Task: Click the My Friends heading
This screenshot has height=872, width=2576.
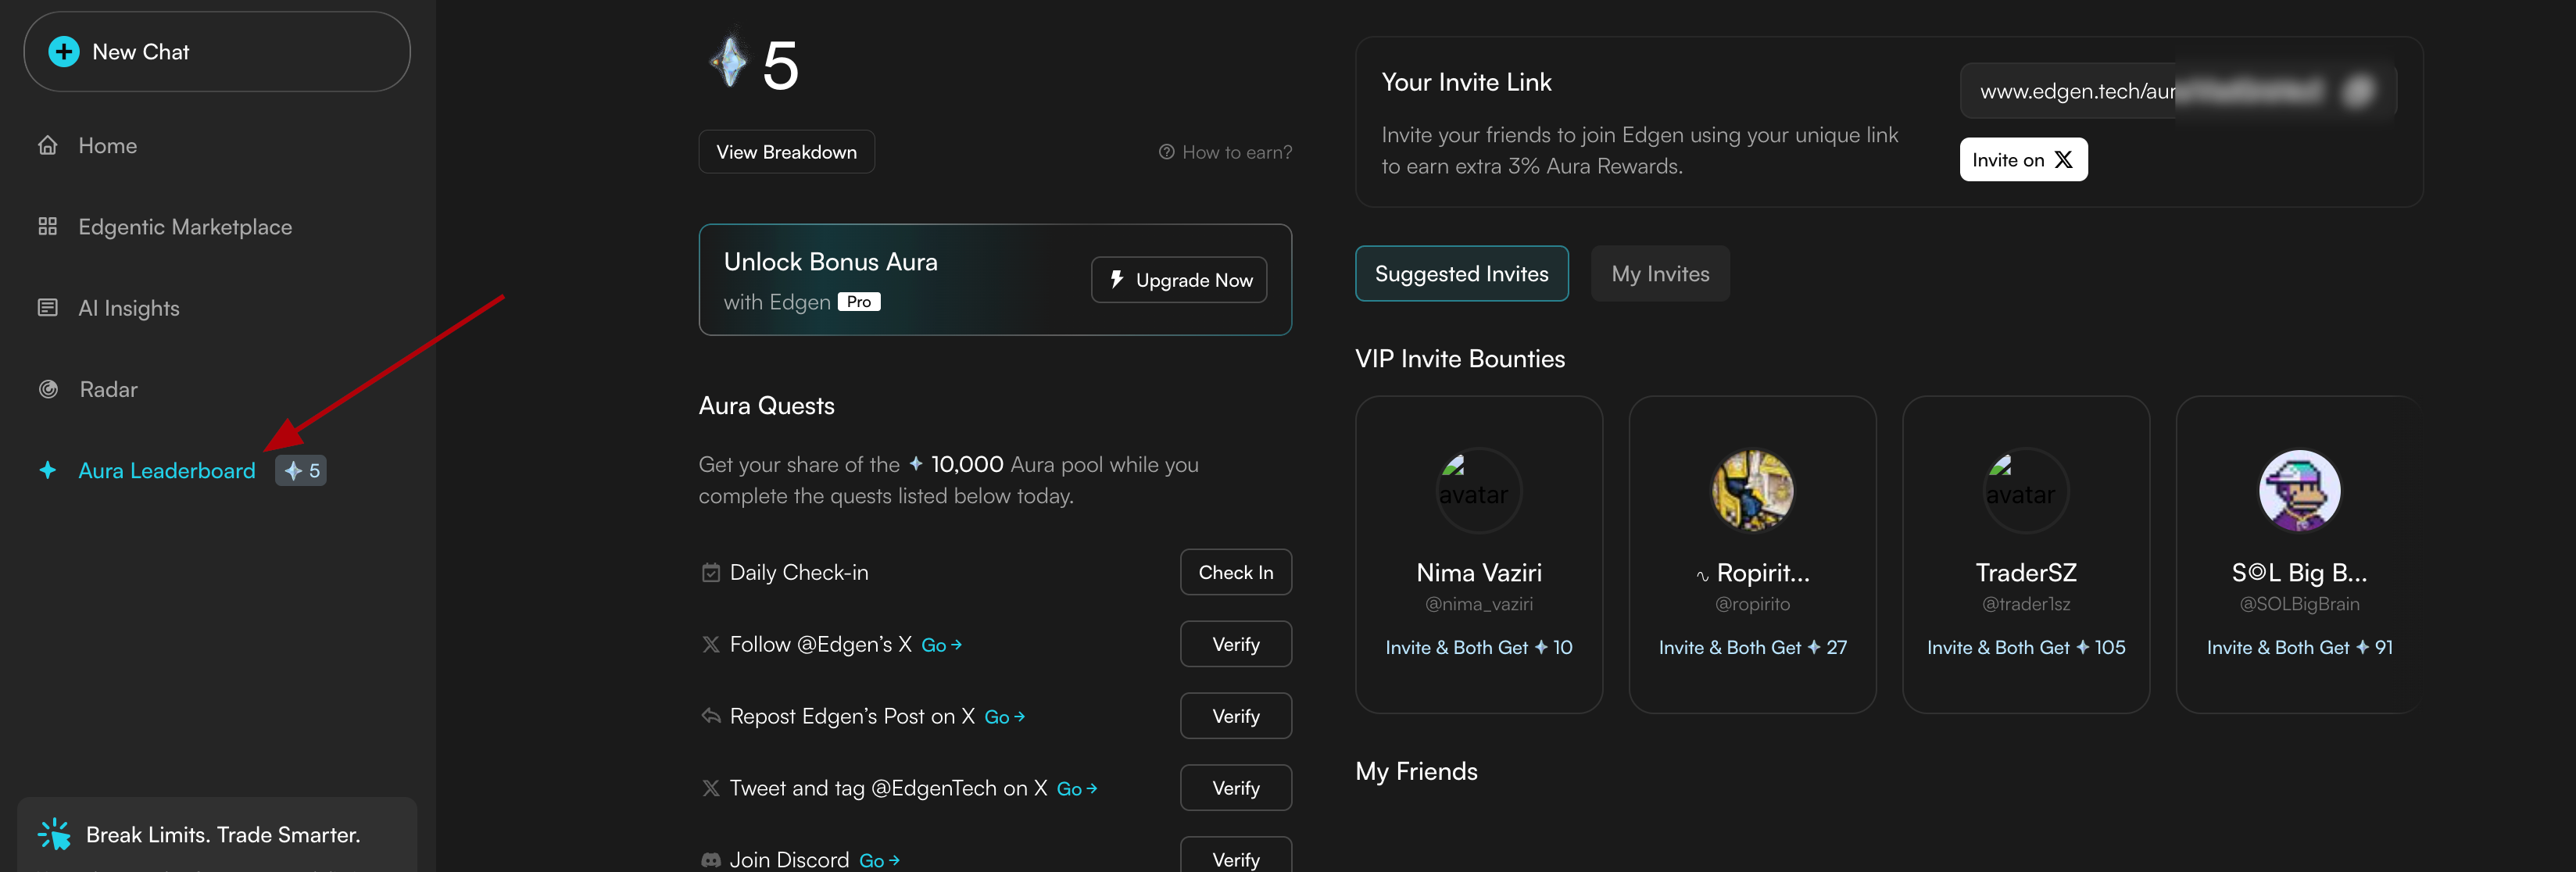Action: point(1416,772)
